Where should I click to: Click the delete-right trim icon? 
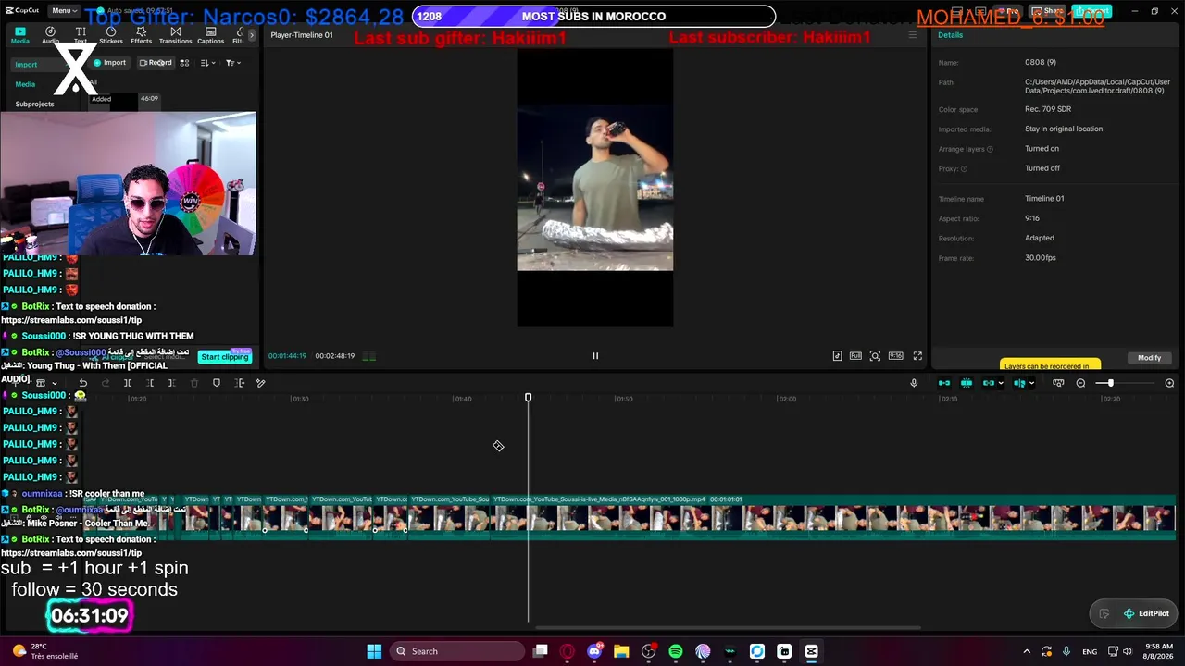[171, 383]
